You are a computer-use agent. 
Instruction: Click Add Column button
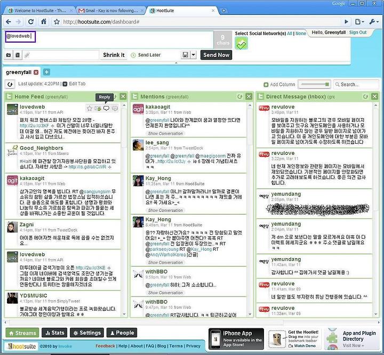pos(279,85)
